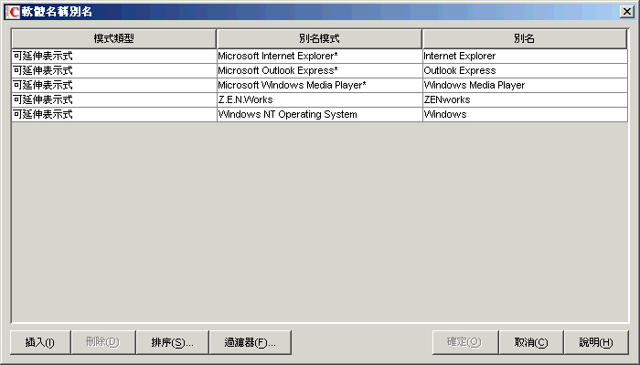Select the Microsoft Internet Explorer* pattern cell
640x365 pixels.
click(319, 56)
